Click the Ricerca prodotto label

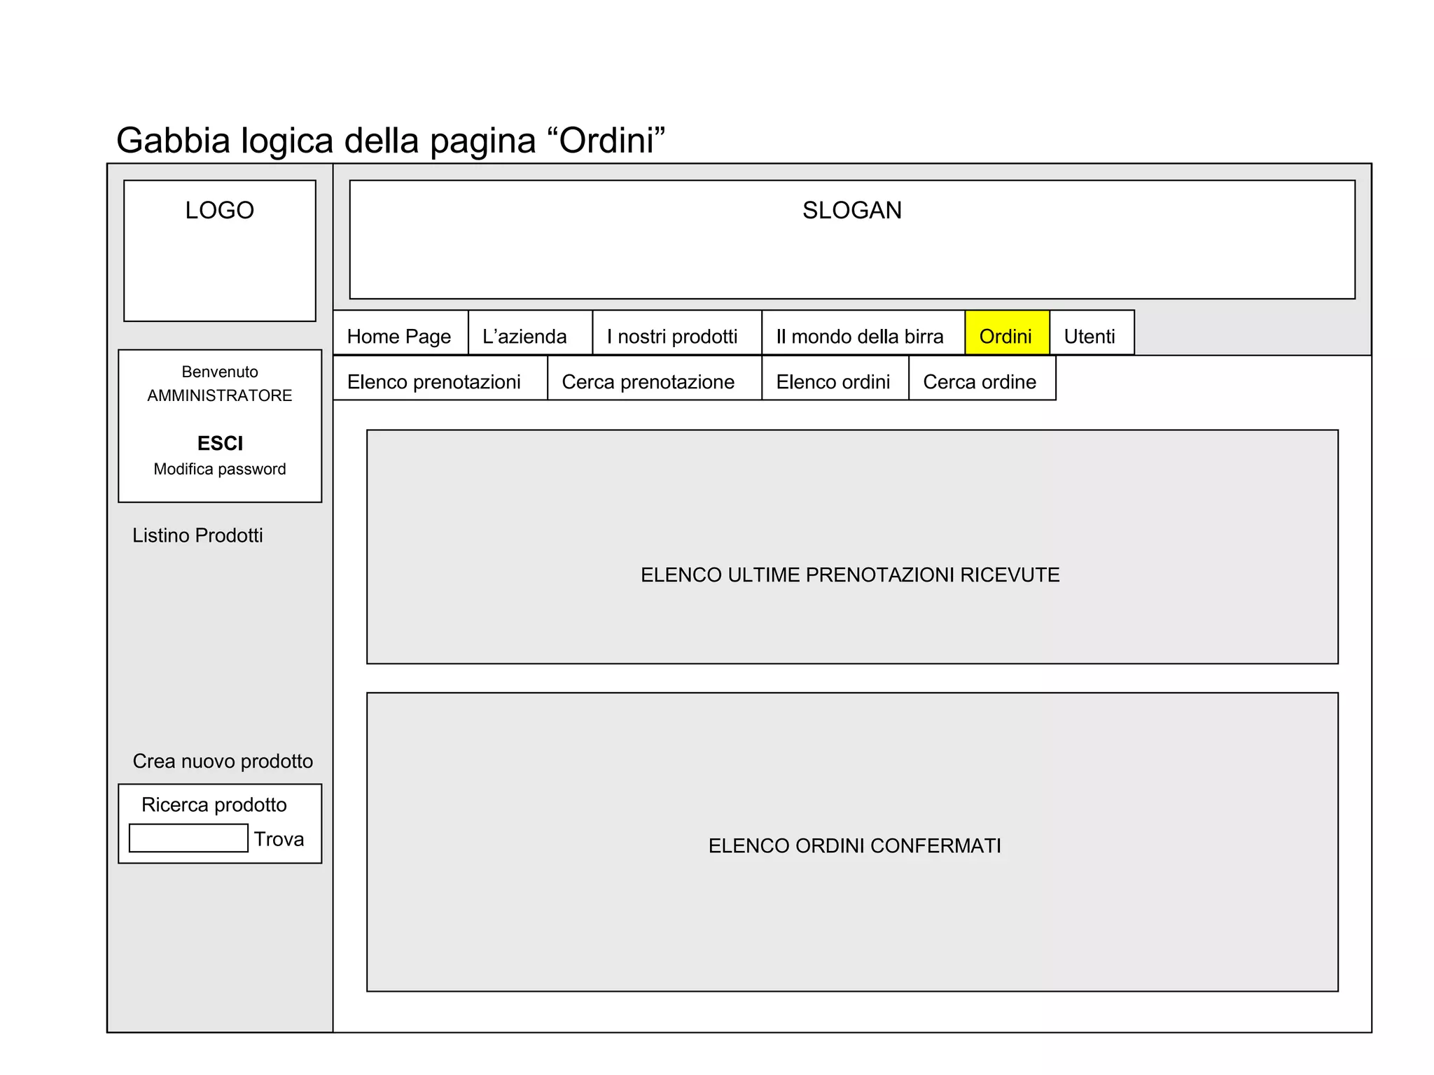point(214,805)
